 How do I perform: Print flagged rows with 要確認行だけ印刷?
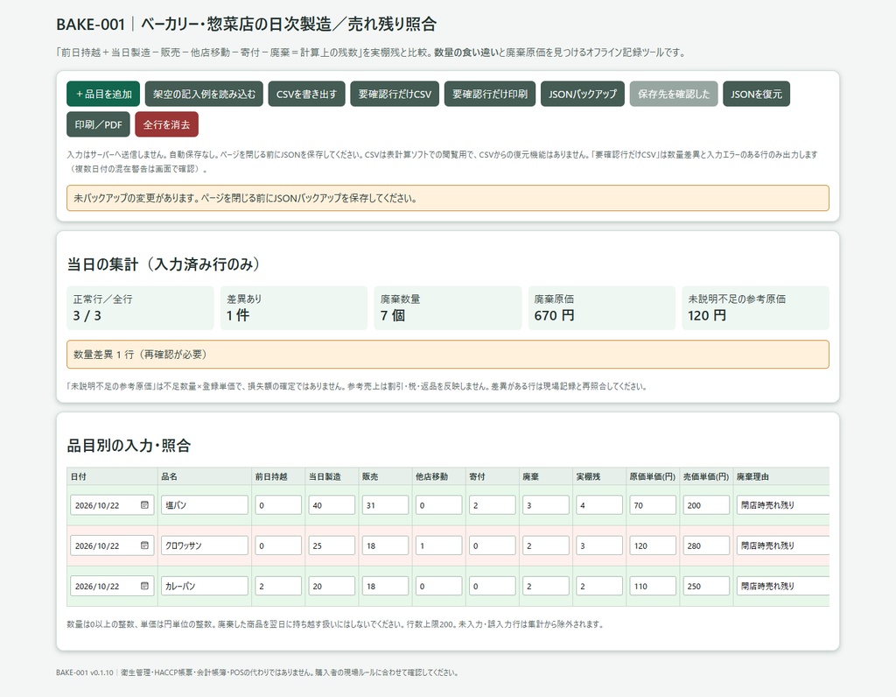tap(490, 94)
